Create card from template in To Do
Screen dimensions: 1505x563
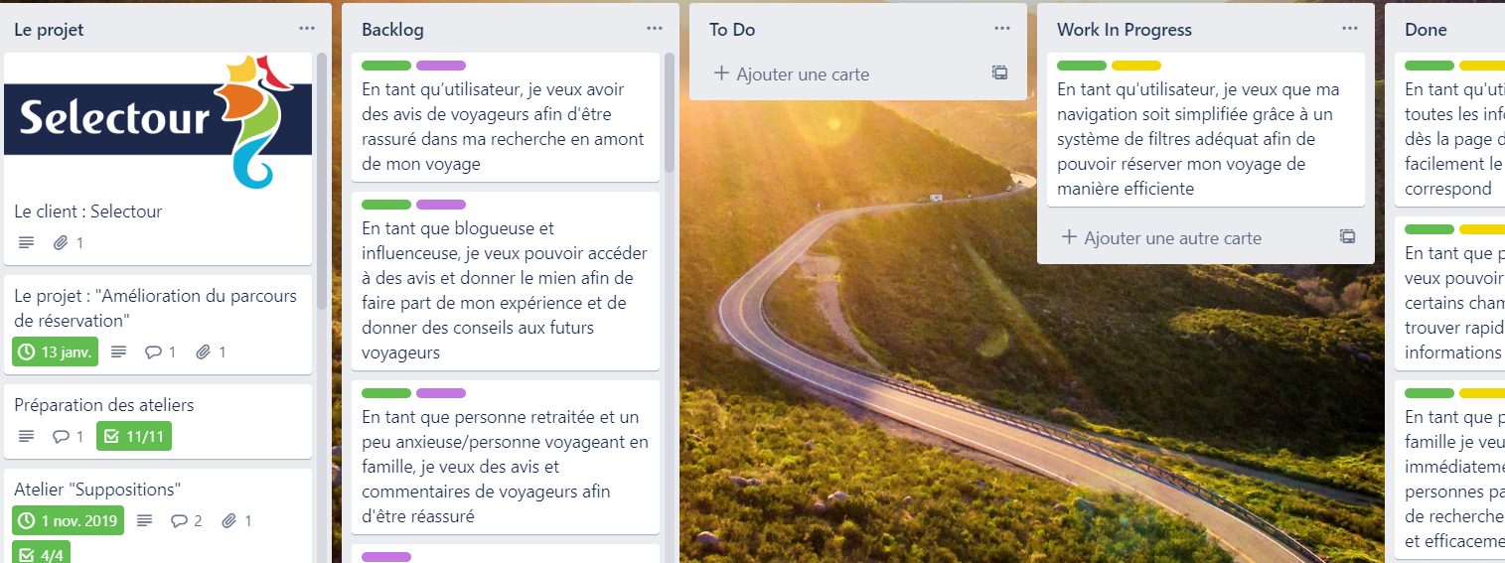(x=1000, y=73)
